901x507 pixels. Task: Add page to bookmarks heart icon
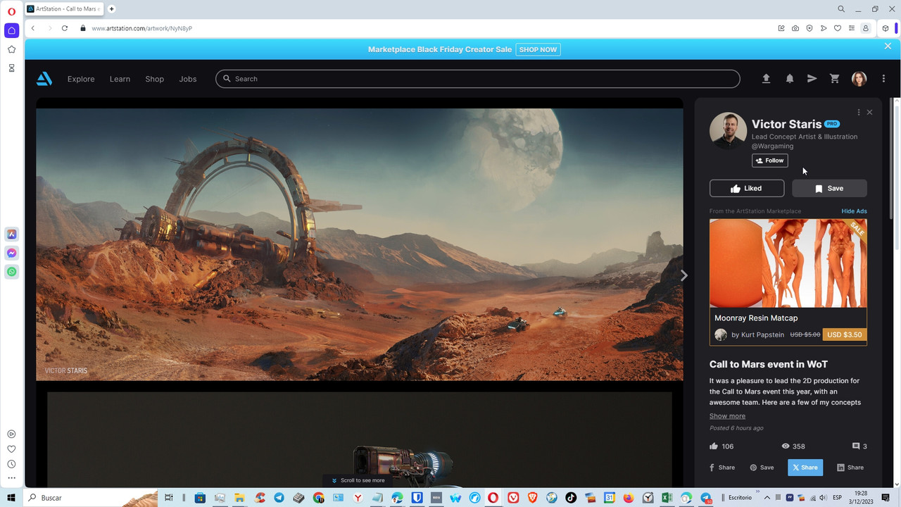pos(838,28)
